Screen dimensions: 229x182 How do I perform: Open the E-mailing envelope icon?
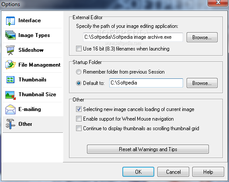pos(10,109)
